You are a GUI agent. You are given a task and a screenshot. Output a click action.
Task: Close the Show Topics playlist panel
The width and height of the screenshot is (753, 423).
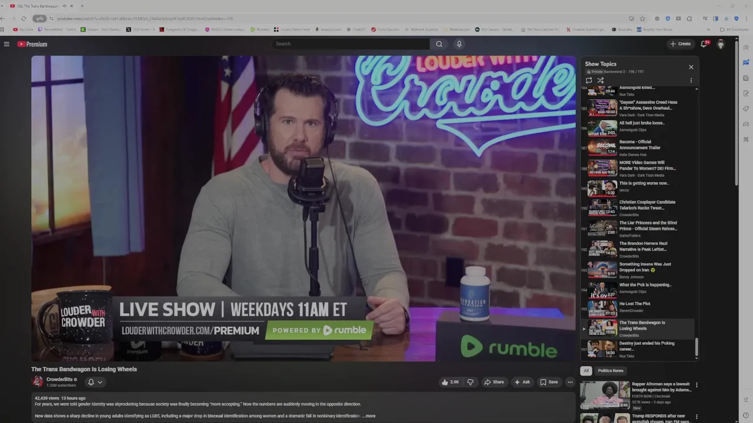(x=691, y=67)
